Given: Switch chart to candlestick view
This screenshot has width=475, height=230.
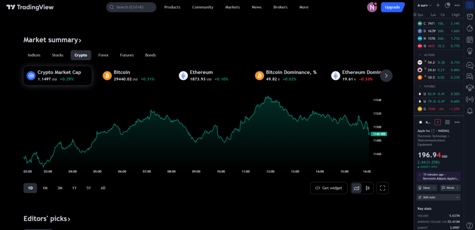Looking at the screenshot, I should tap(367, 188).
